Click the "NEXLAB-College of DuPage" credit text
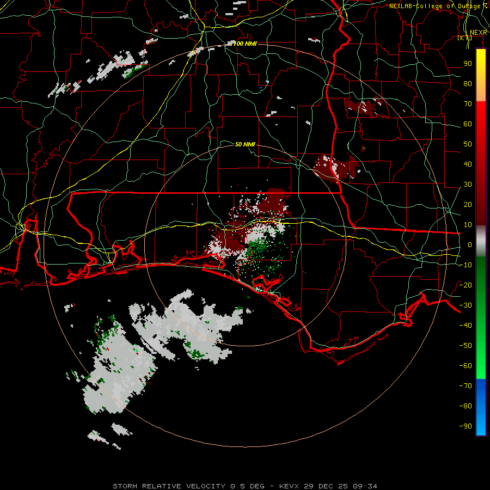This screenshot has height=490, width=490. [436, 6]
